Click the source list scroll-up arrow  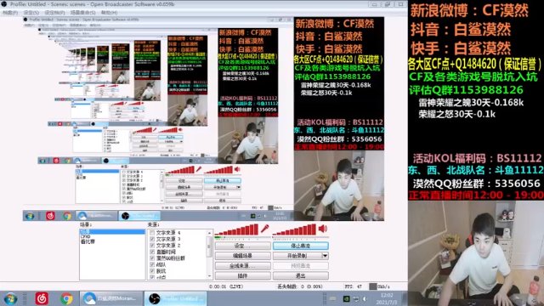pos(209,233)
